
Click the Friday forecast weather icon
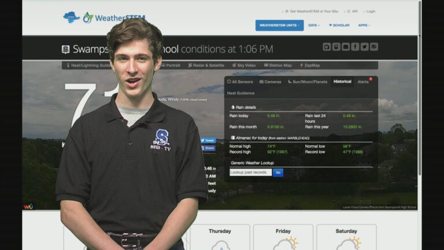(284, 244)
